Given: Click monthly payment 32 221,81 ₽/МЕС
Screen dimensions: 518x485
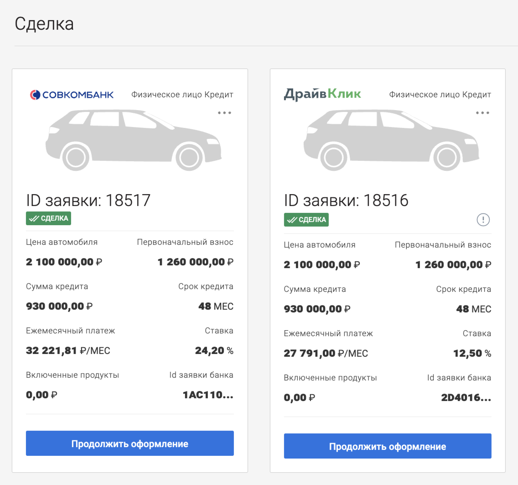Looking at the screenshot, I should 68,351.
